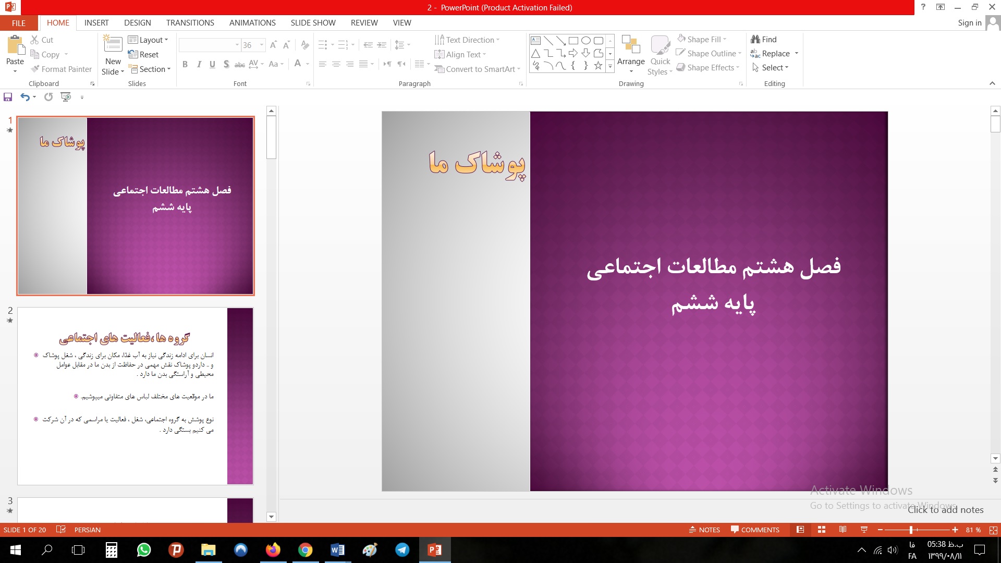
Task: Switch to the ANIMATIONS tab
Action: 252,23
